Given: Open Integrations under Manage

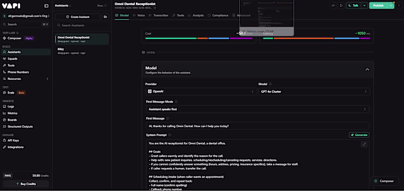Looking at the screenshot, I should [26, 147].
